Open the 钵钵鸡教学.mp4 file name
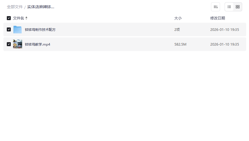The width and height of the screenshot is (249, 141). coord(37,44)
